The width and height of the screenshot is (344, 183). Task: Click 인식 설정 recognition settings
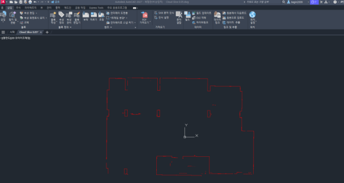(162, 17)
